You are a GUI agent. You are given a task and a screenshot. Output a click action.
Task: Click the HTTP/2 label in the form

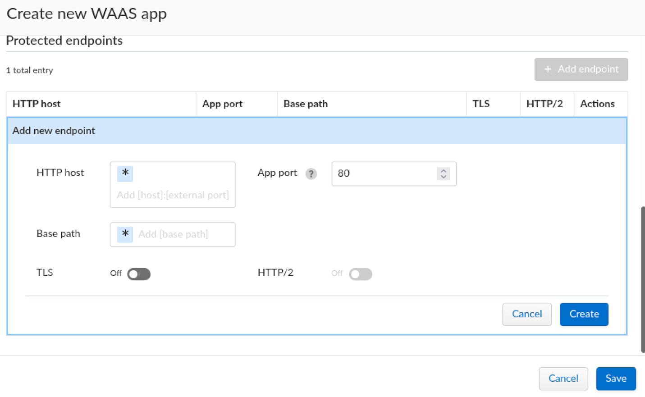275,273
